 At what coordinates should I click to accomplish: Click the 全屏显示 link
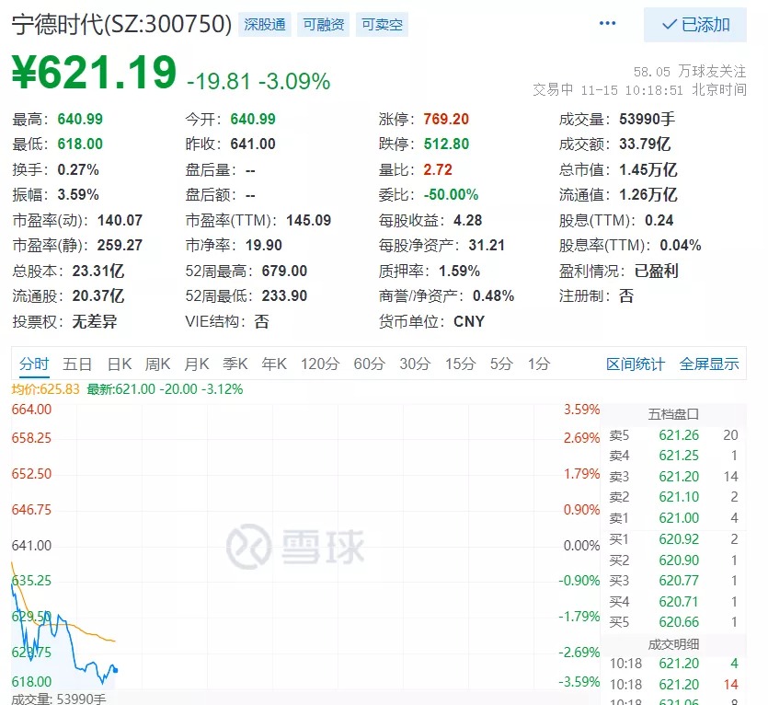click(x=709, y=364)
